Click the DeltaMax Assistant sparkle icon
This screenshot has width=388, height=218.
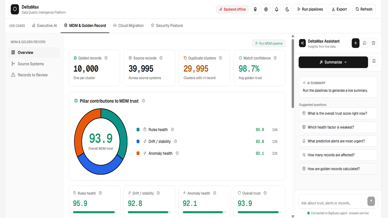(302, 43)
